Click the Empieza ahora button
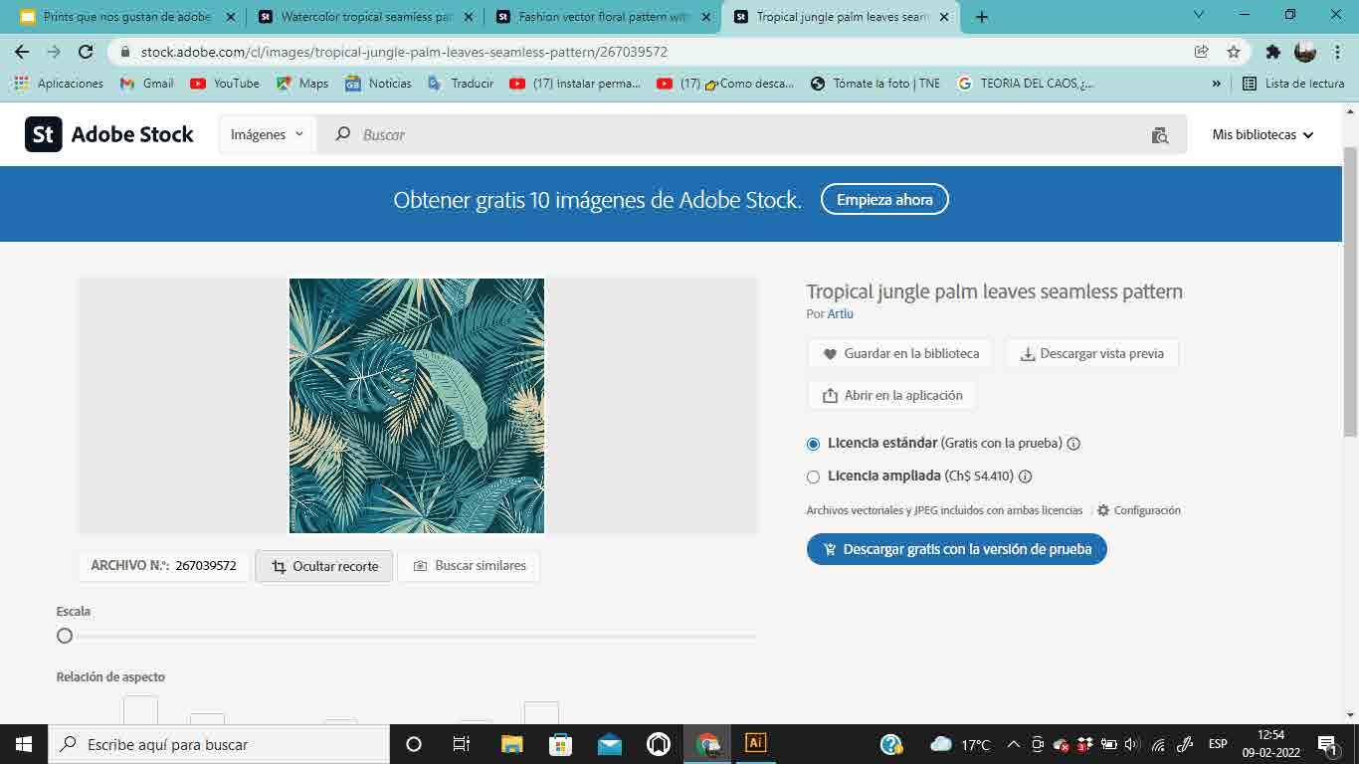 pos(884,200)
